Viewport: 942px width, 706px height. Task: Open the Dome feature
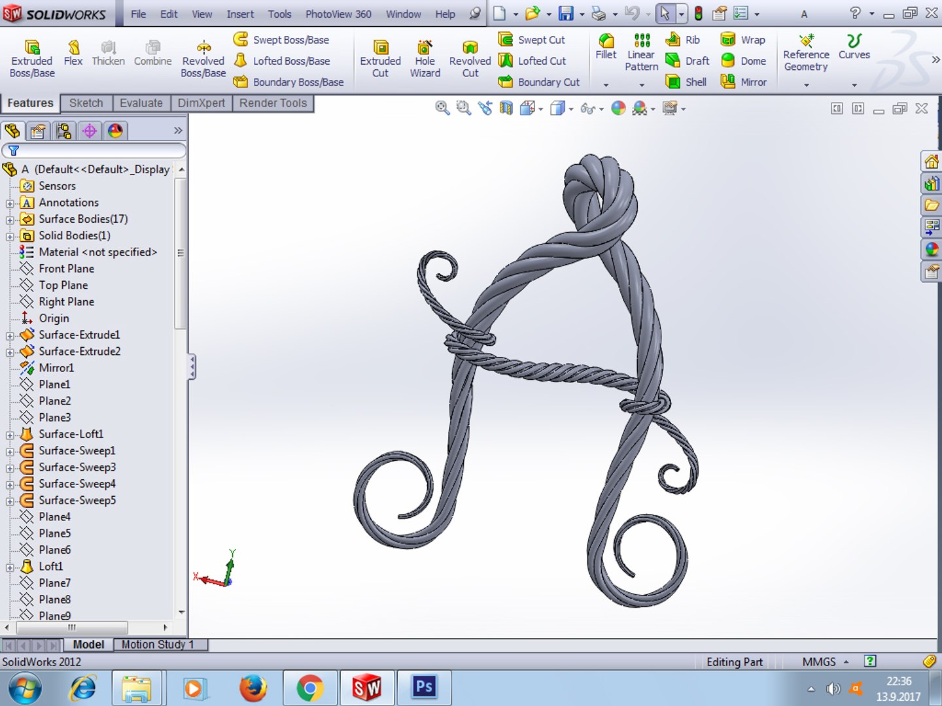pyautogui.click(x=743, y=61)
